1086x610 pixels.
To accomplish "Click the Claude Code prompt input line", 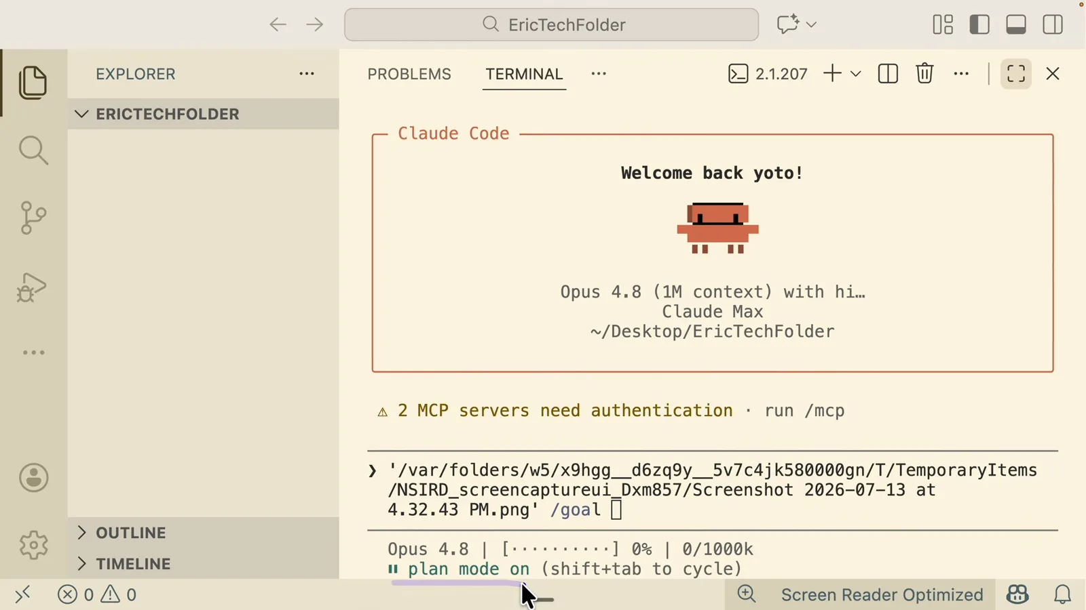I will point(713,490).
